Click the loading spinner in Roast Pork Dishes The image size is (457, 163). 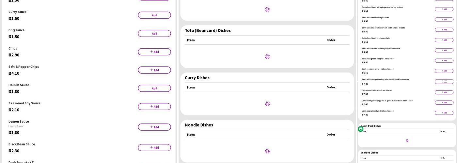(407, 141)
